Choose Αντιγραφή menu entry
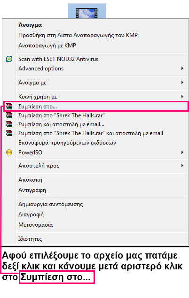 click(32, 190)
